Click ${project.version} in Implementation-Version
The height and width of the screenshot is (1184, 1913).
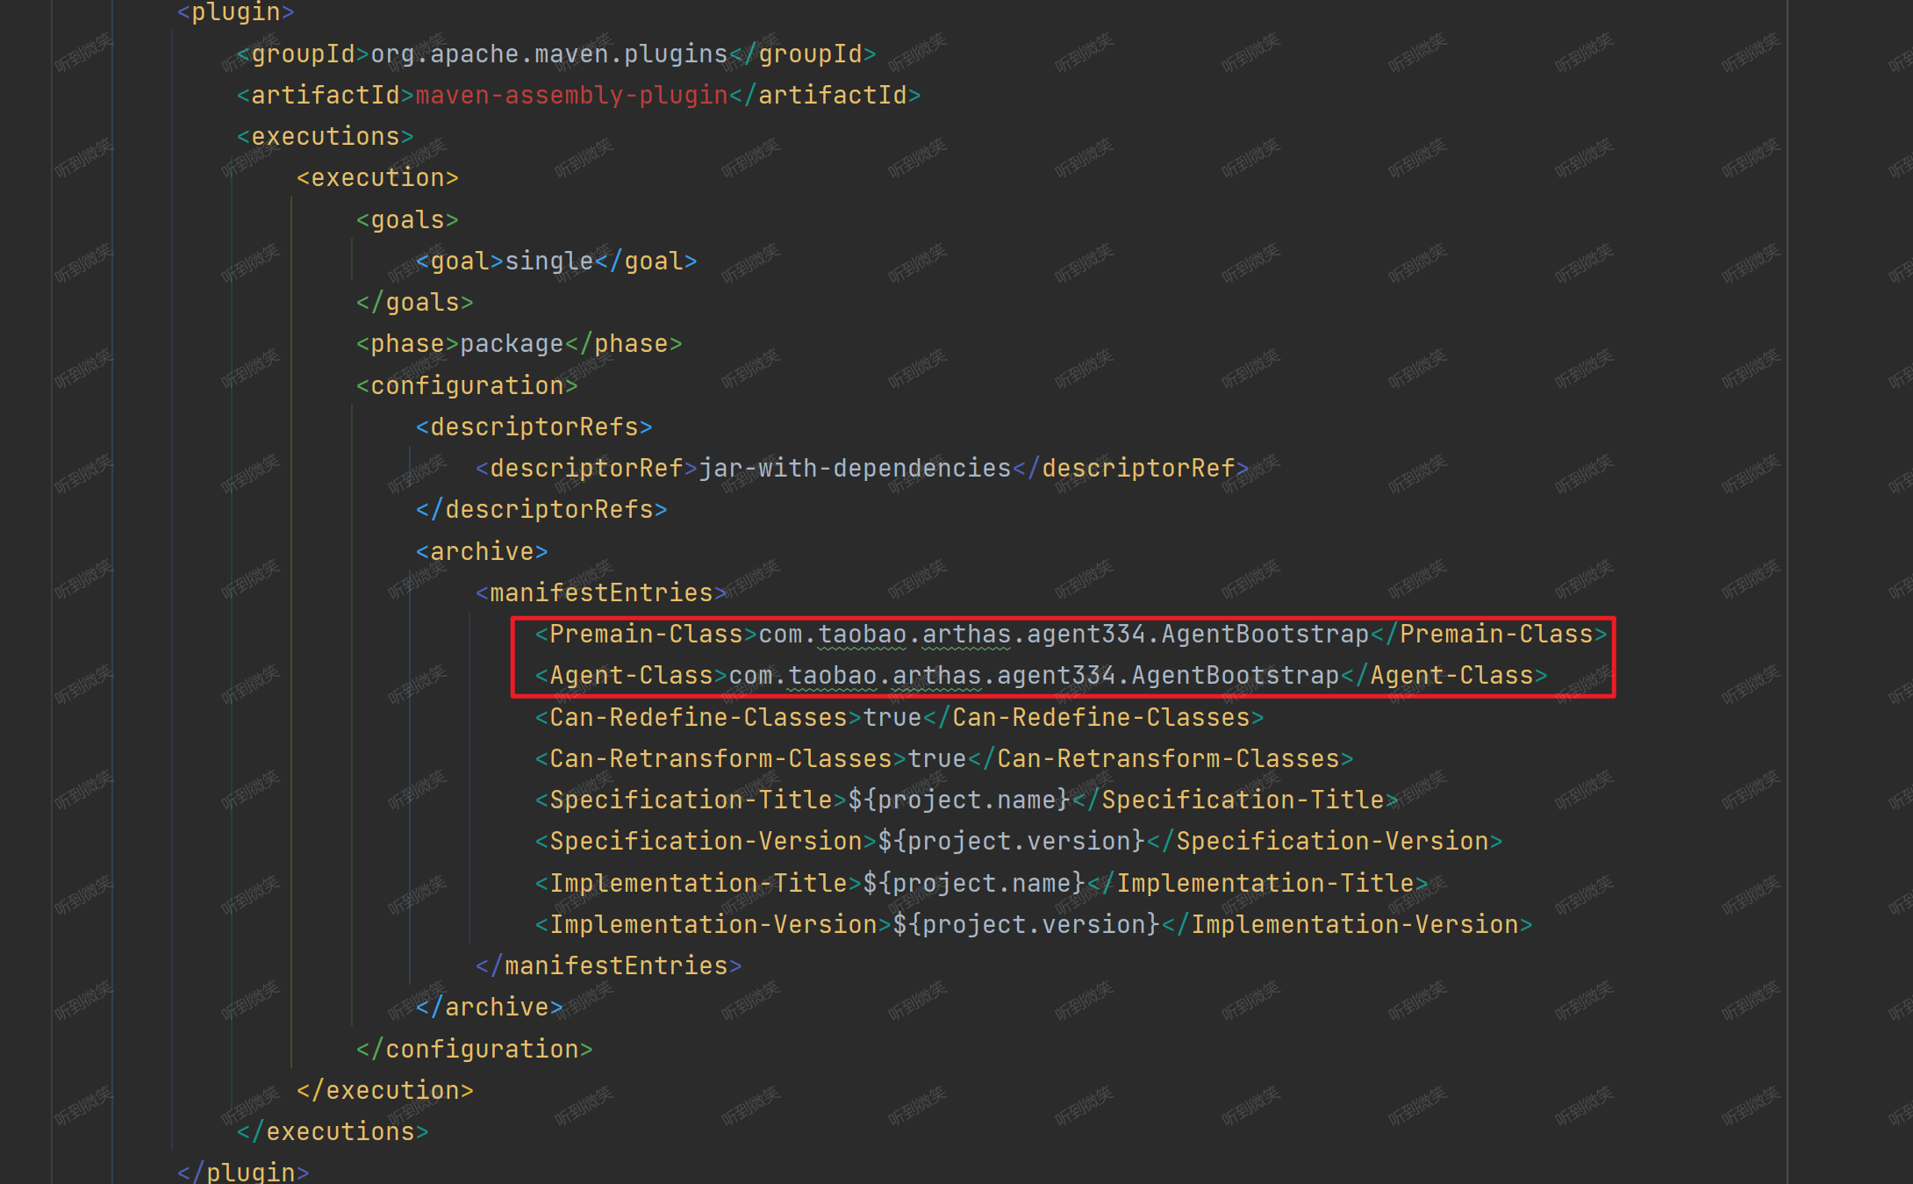1026,924
